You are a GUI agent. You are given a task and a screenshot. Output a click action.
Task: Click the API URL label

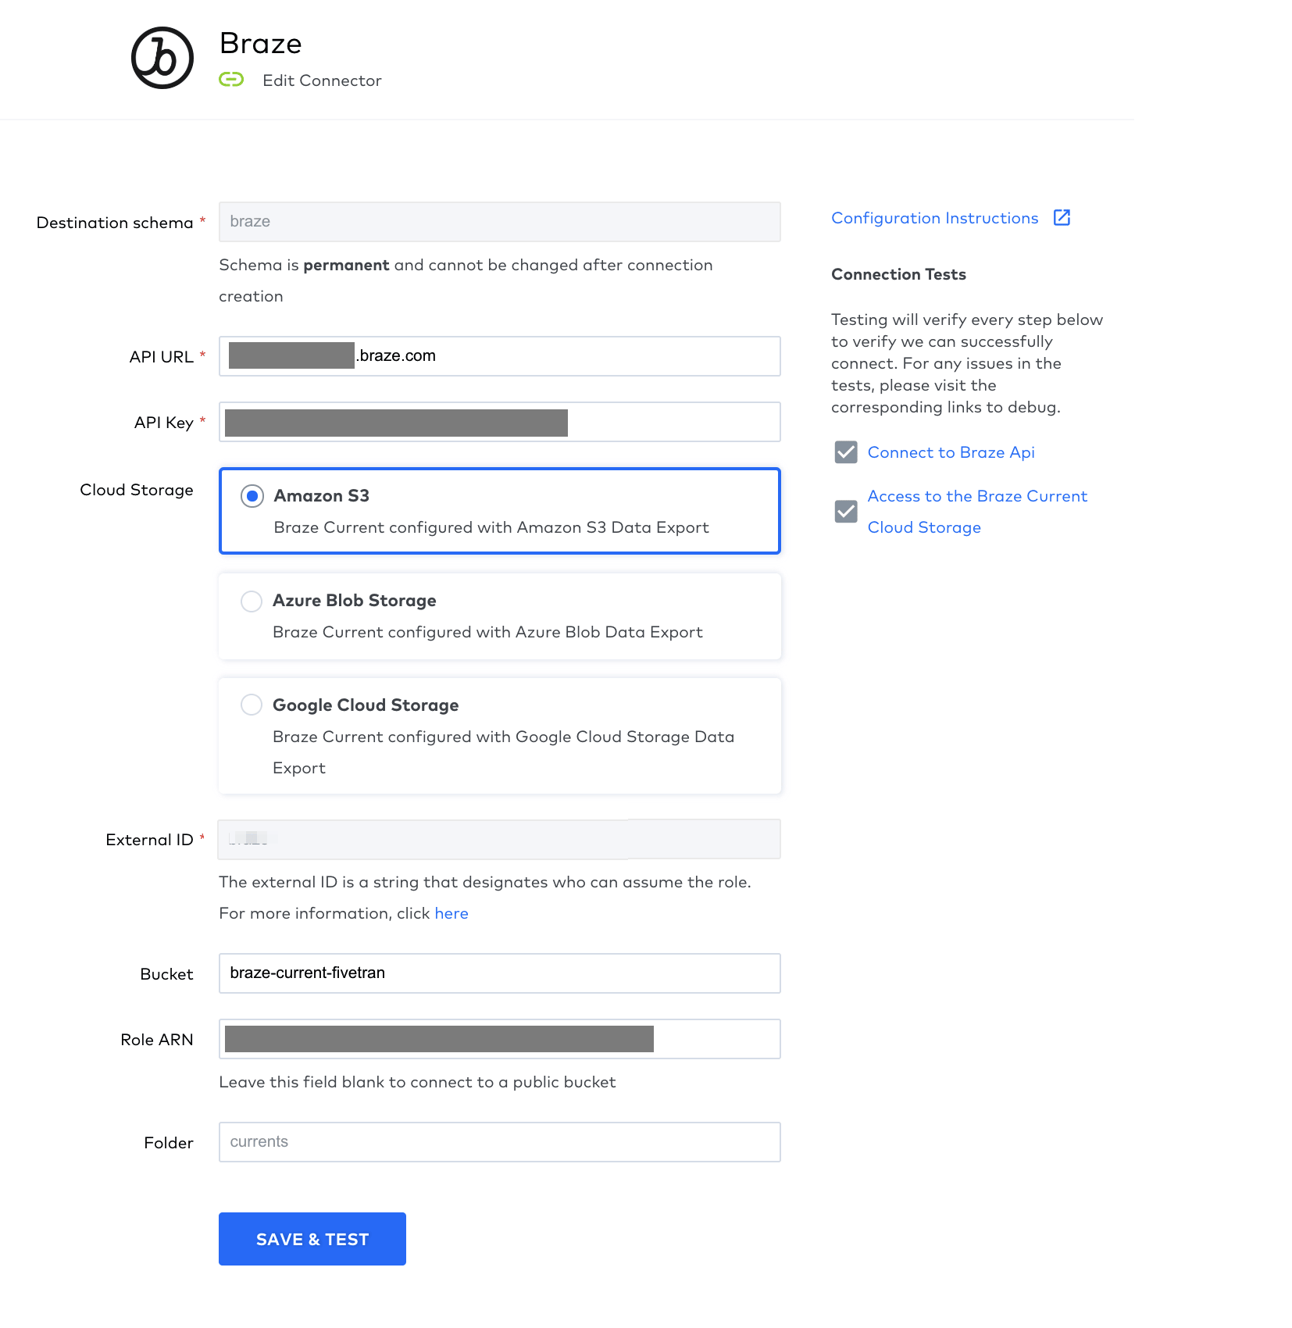pyautogui.click(x=162, y=357)
